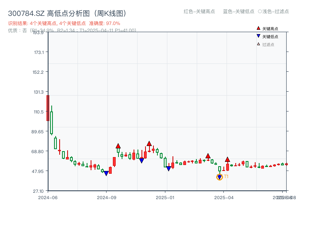Viewport: 318px width, 238px height.
Task: Toggle the 关键低点 legend entry
Action: click(267, 36)
